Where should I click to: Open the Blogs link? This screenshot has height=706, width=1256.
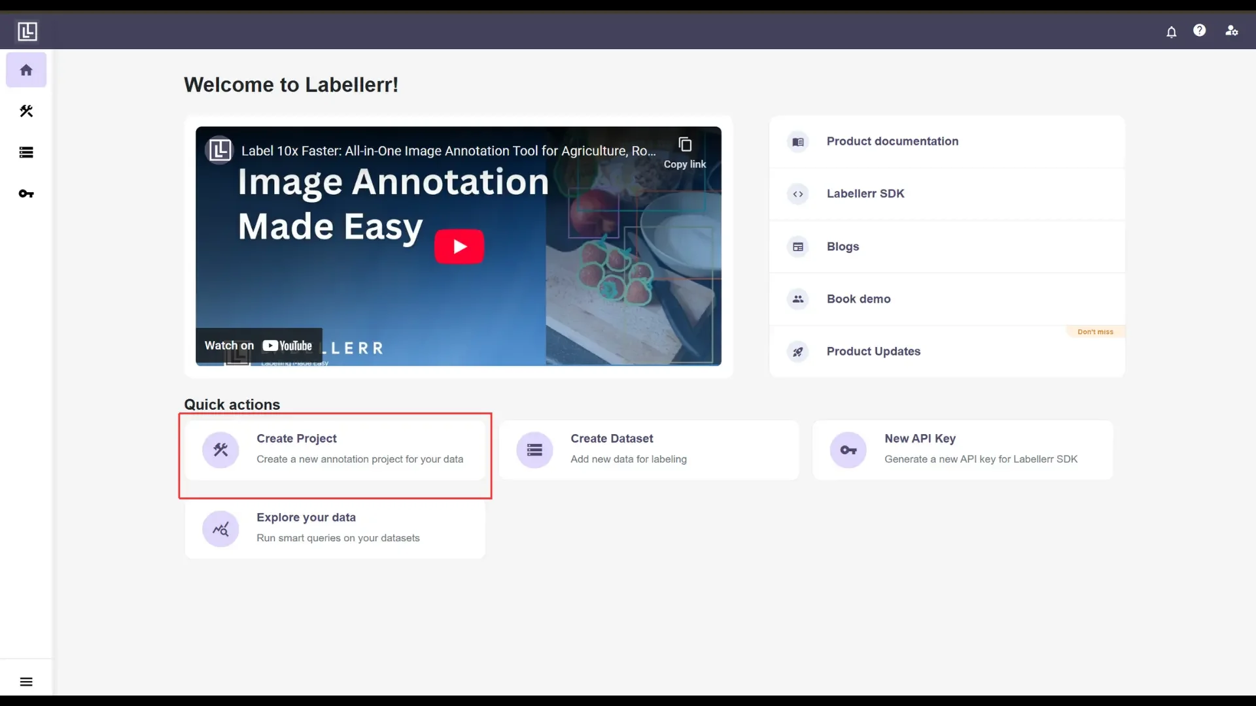pos(947,246)
